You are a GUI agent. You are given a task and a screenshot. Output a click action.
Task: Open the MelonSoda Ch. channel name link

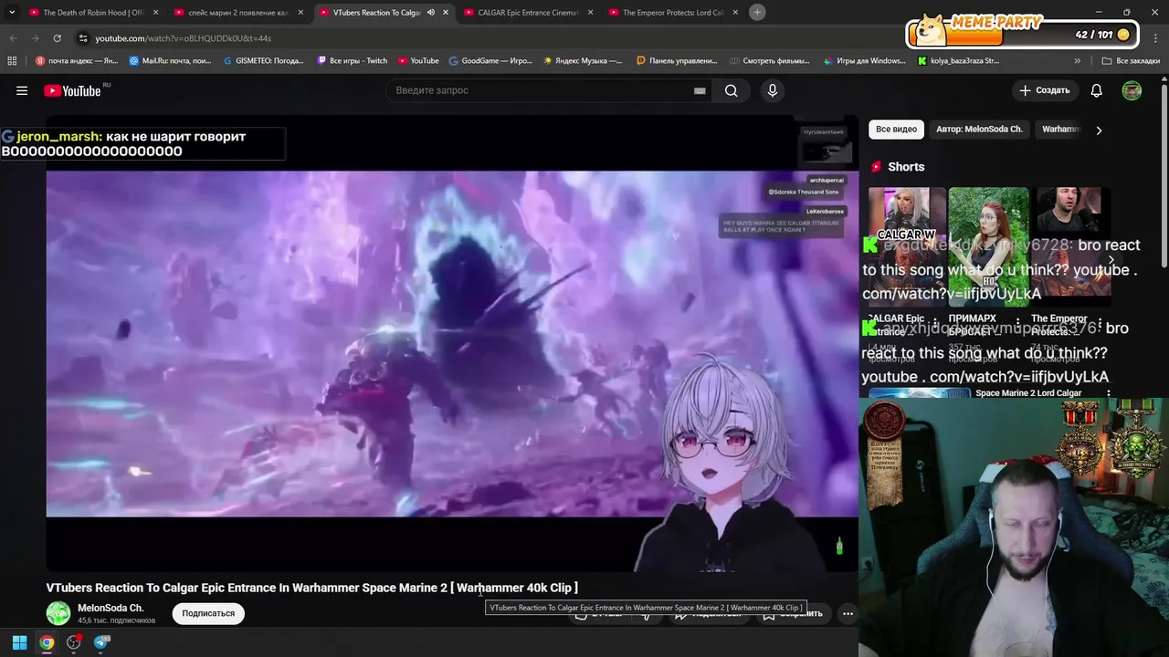[x=111, y=608]
